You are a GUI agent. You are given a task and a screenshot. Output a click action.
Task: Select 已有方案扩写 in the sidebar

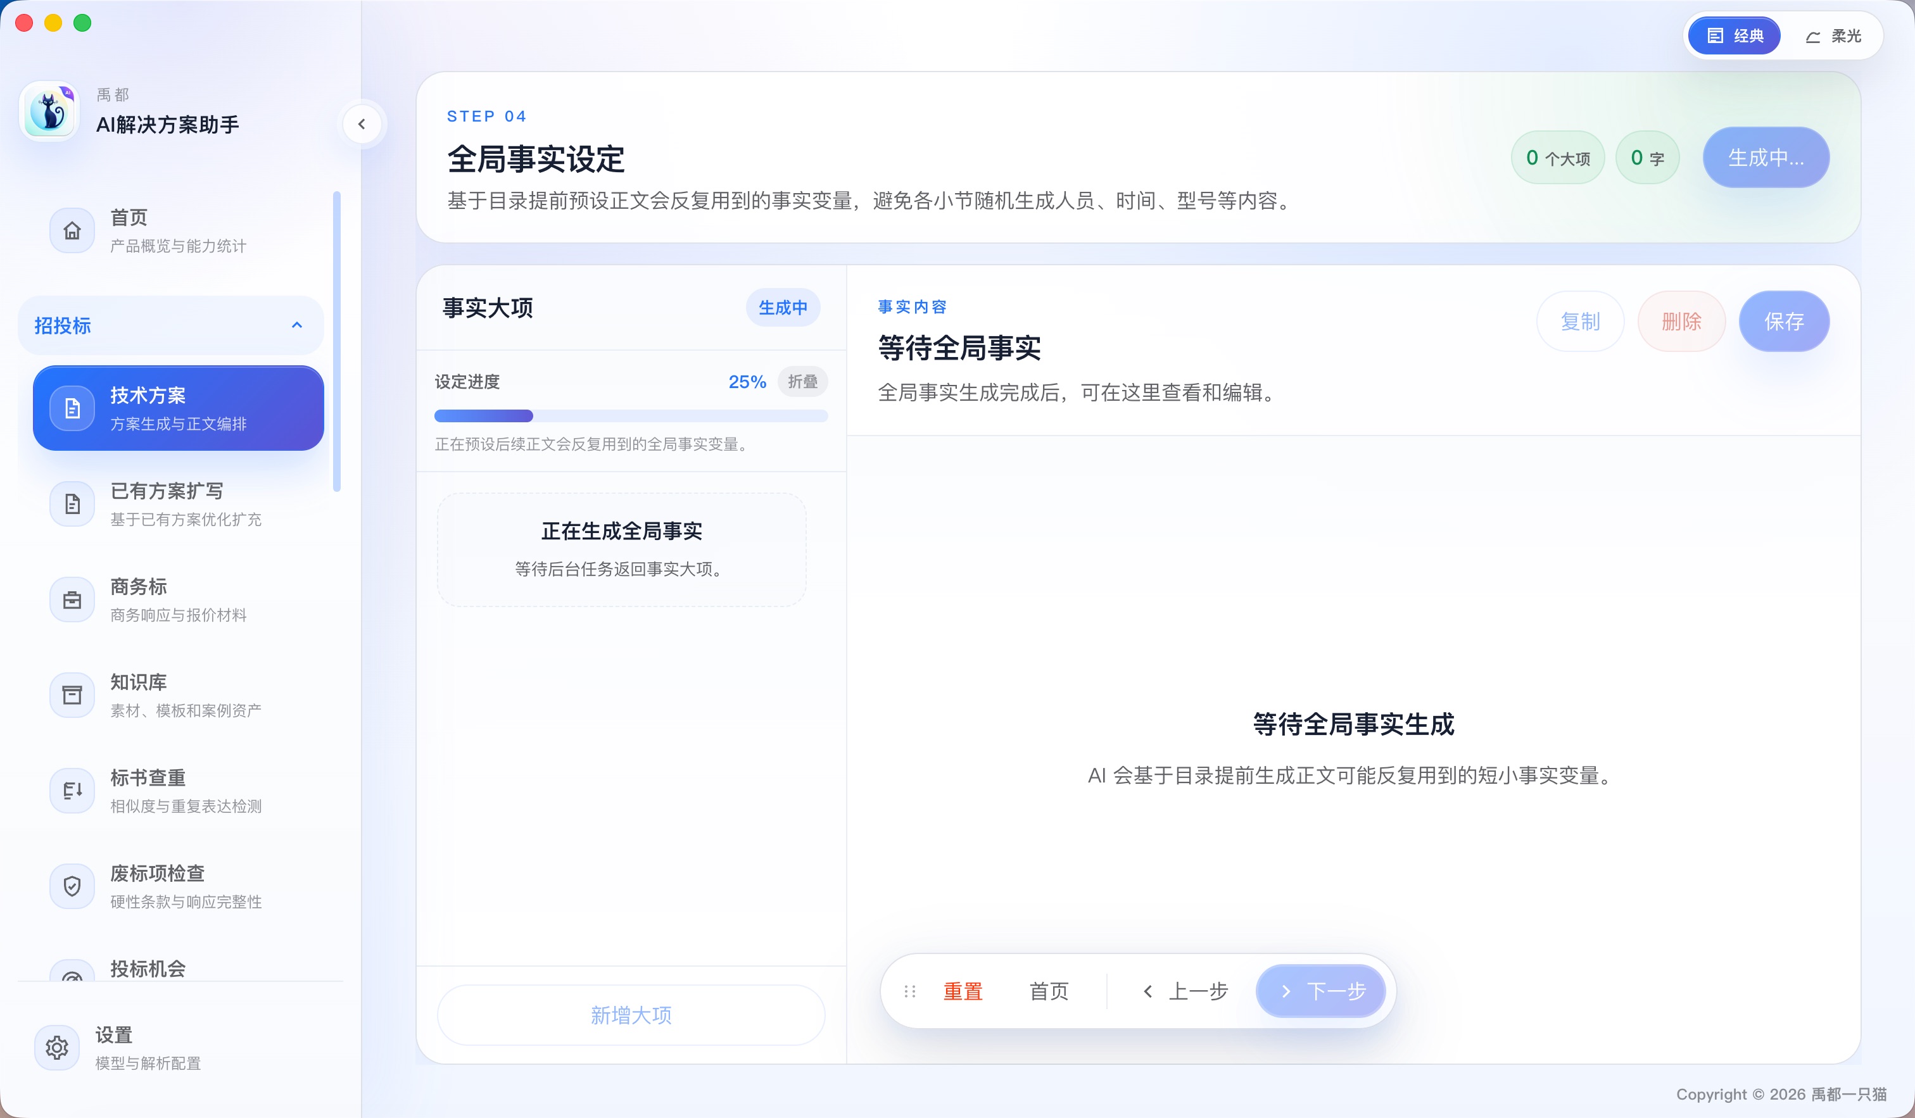179,503
